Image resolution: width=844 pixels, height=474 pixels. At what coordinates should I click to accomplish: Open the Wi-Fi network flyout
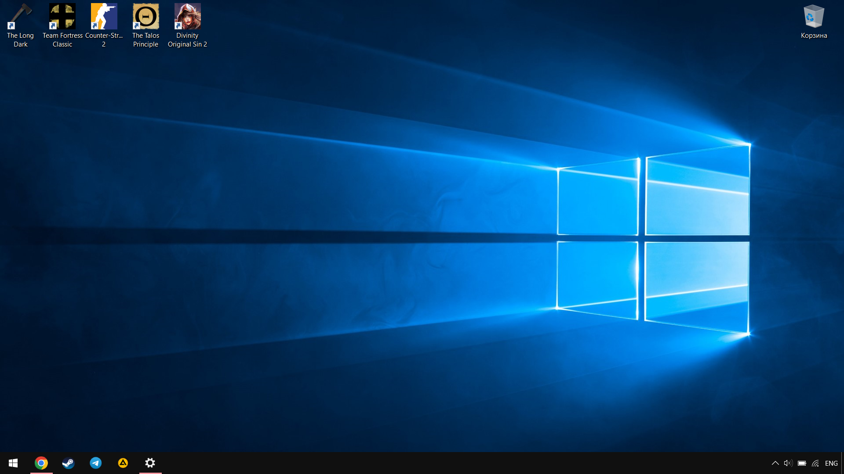click(815, 463)
